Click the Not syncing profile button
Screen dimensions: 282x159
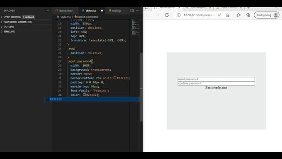(x=267, y=15)
